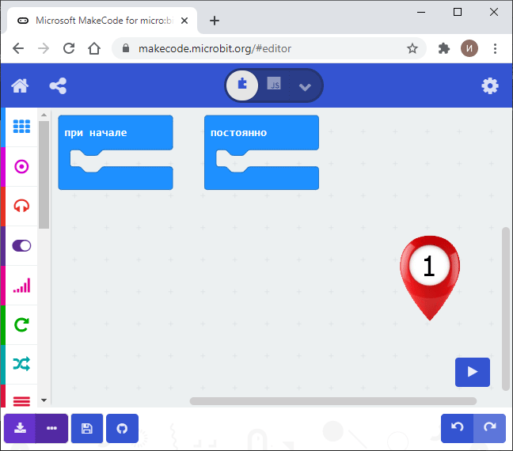Open the Basic blocks category
The image size is (513, 451).
[21, 127]
